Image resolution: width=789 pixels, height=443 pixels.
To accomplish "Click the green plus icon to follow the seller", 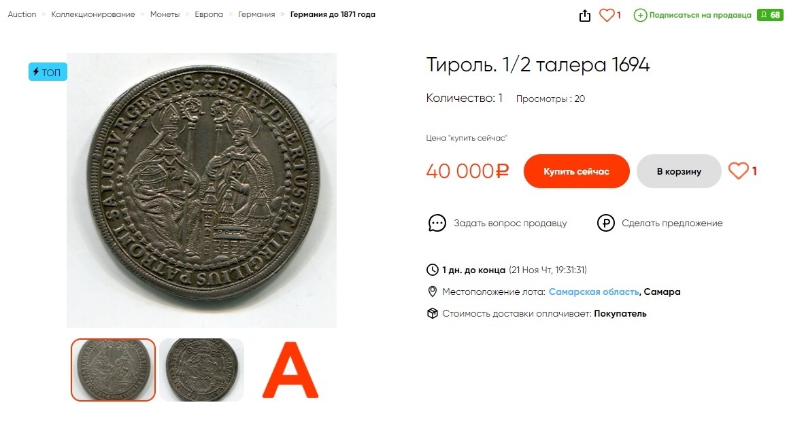I will [641, 15].
